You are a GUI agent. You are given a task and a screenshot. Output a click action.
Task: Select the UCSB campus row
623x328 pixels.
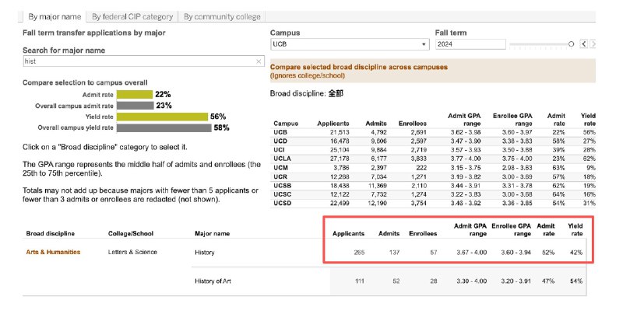(x=435, y=186)
